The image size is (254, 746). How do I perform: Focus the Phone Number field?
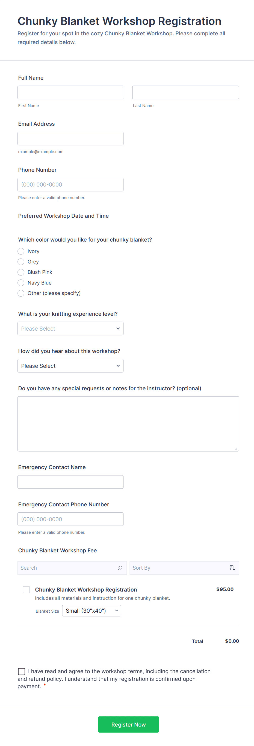(x=70, y=185)
